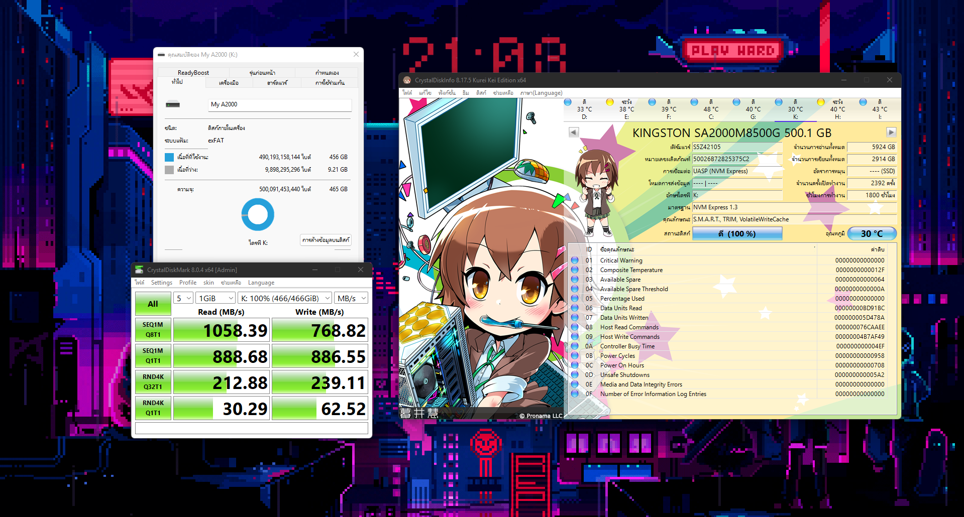Image resolution: width=964 pixels, height=517 pixels.
Task: Click status circle for Controller Busy Time row
Action: (575, 346)
